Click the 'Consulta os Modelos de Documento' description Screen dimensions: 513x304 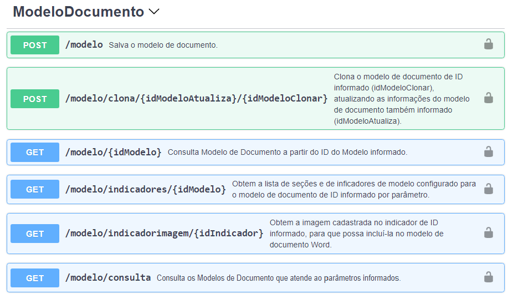pyautogui.click(x=278, y=278)
